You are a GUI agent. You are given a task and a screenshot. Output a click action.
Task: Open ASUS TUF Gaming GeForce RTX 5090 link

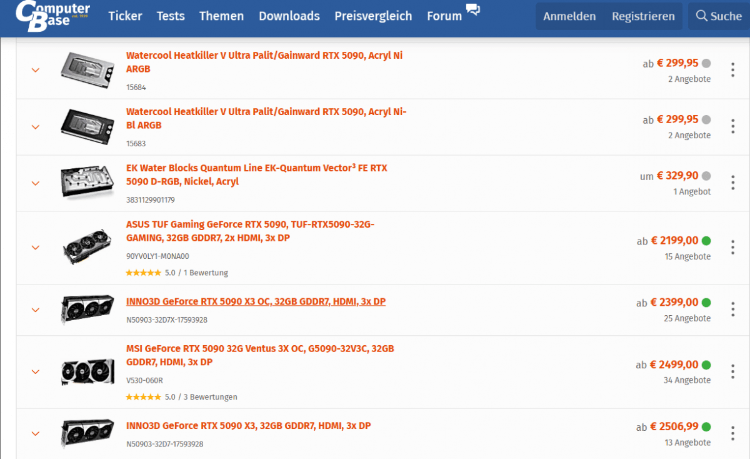[x=250, y=231]
